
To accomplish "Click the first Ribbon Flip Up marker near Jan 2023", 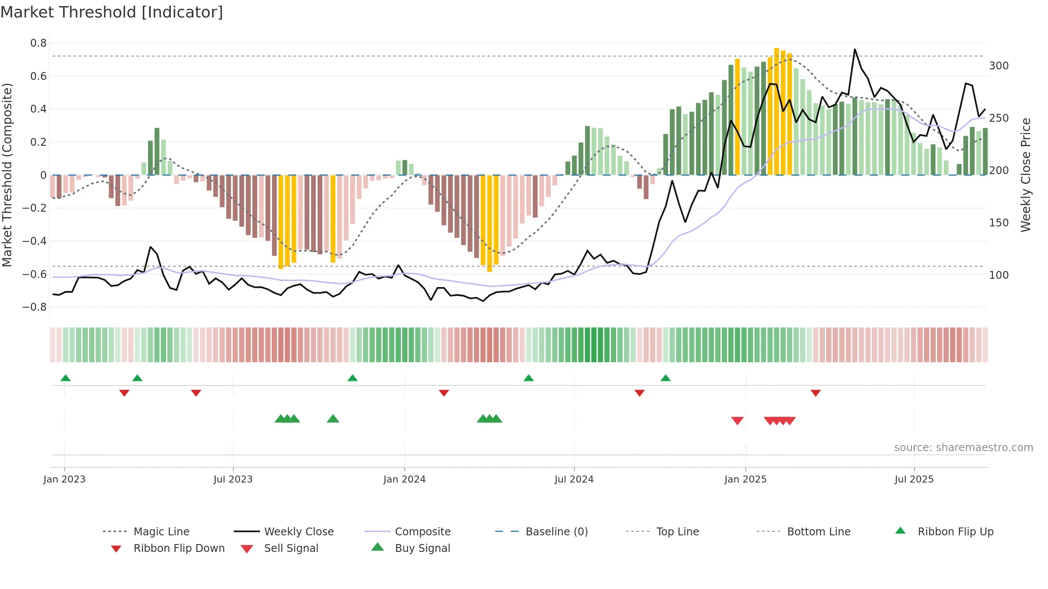I will (65, 378).
